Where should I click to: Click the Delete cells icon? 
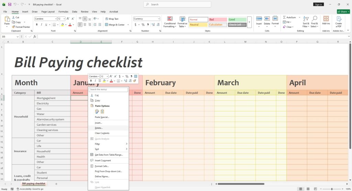tap(267, 19)
